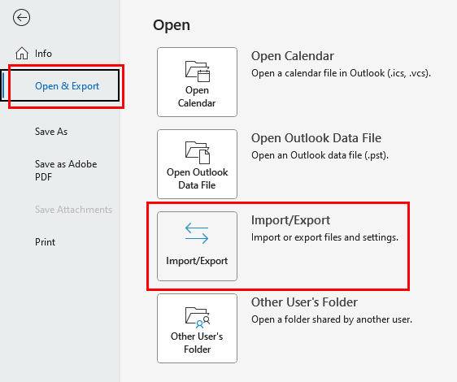The width and height of the screenshot is (457, 382).
Task: Click the Open Outlook Data File tile label
Action: [x=198, y=179]
